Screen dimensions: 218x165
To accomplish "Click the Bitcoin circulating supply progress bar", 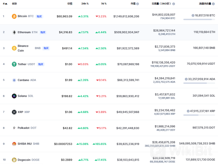I will (199, 19).
